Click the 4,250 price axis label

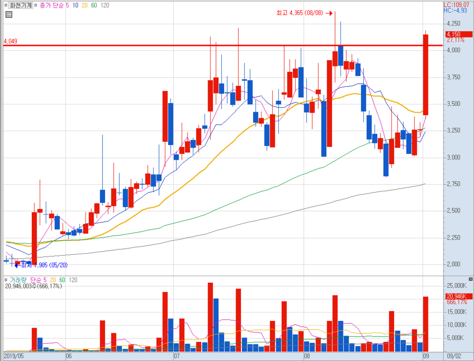[453, 24]
